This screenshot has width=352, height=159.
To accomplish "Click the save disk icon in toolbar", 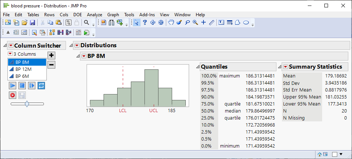I will (x=32, y=23).
